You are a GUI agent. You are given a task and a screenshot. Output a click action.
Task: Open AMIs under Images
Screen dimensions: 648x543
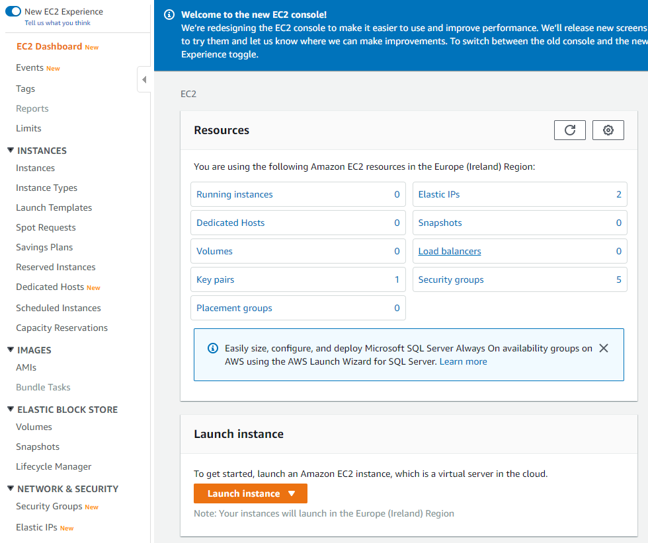tap(26, 367)
